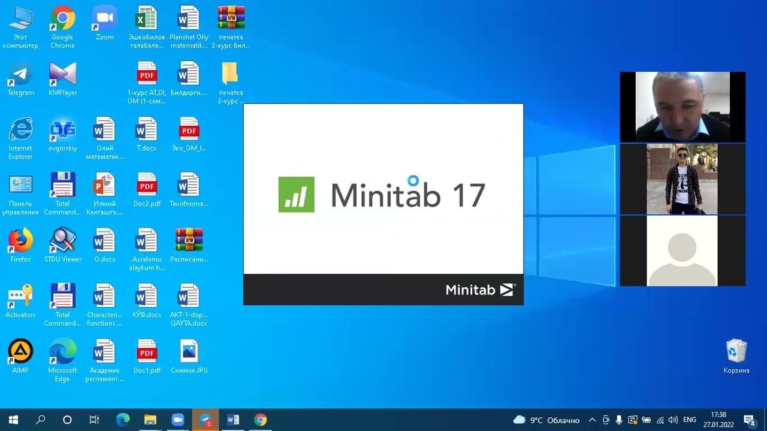Select the Doc2.pdf file icon

click(x=147, y=190)
